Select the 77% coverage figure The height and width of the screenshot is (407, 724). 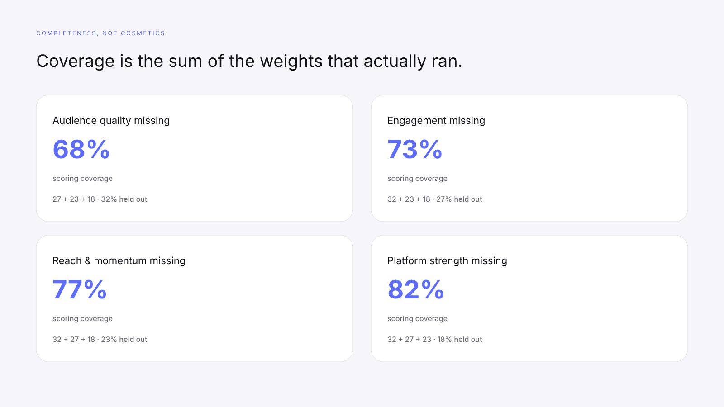click(x=80, y=289)
